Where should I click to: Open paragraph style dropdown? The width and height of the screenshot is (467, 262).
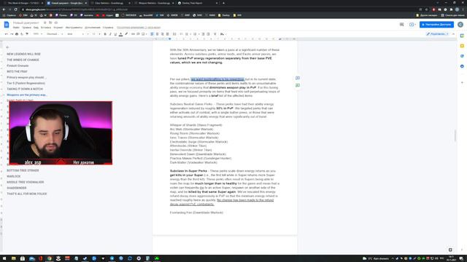(x=55, y=34)
